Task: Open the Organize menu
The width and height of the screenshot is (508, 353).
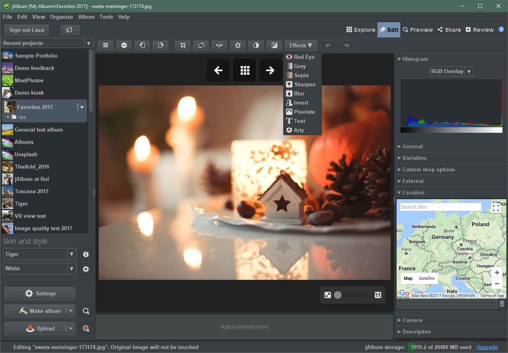Action: pyautogui.click(x=61, y=17)
